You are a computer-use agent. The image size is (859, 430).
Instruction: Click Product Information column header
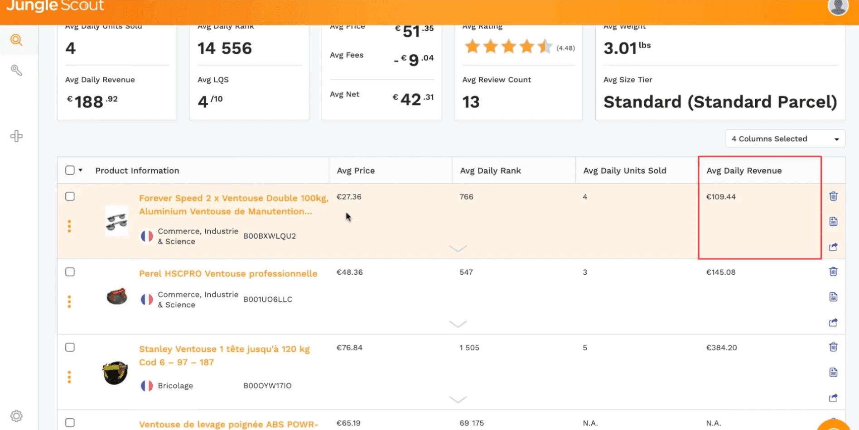point(137,171)
